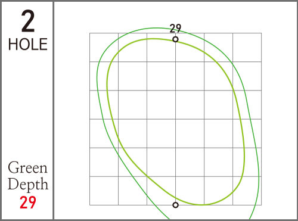The image size is (298, 221).
Task: Click the red 29 depth value
Action: coord(28,203)
